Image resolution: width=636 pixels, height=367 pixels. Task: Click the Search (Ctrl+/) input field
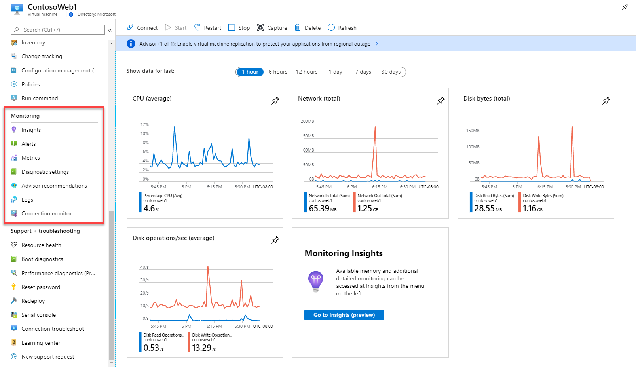point(58,30)
